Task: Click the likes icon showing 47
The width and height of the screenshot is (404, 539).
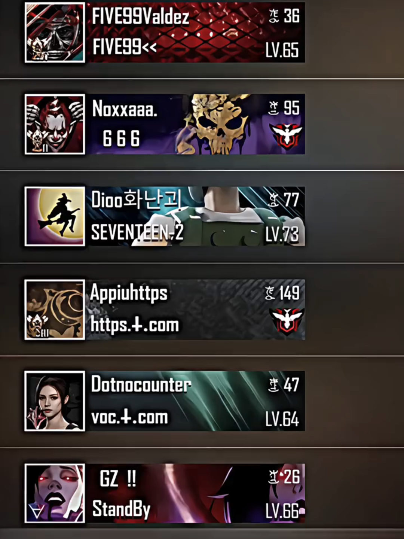Action: pyautogui.click(x=274, y=385)
